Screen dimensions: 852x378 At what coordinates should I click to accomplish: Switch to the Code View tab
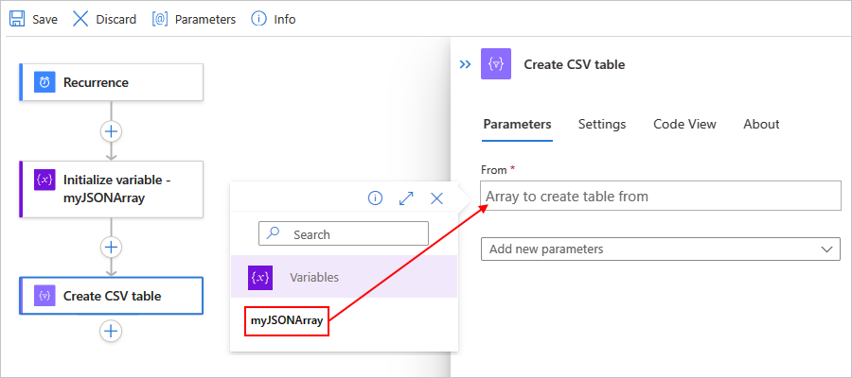point(684,124)
